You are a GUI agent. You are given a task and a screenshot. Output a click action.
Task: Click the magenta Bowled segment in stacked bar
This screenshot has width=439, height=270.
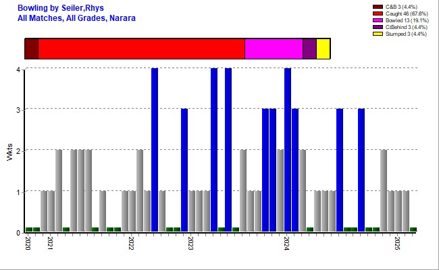coord(273,49)
